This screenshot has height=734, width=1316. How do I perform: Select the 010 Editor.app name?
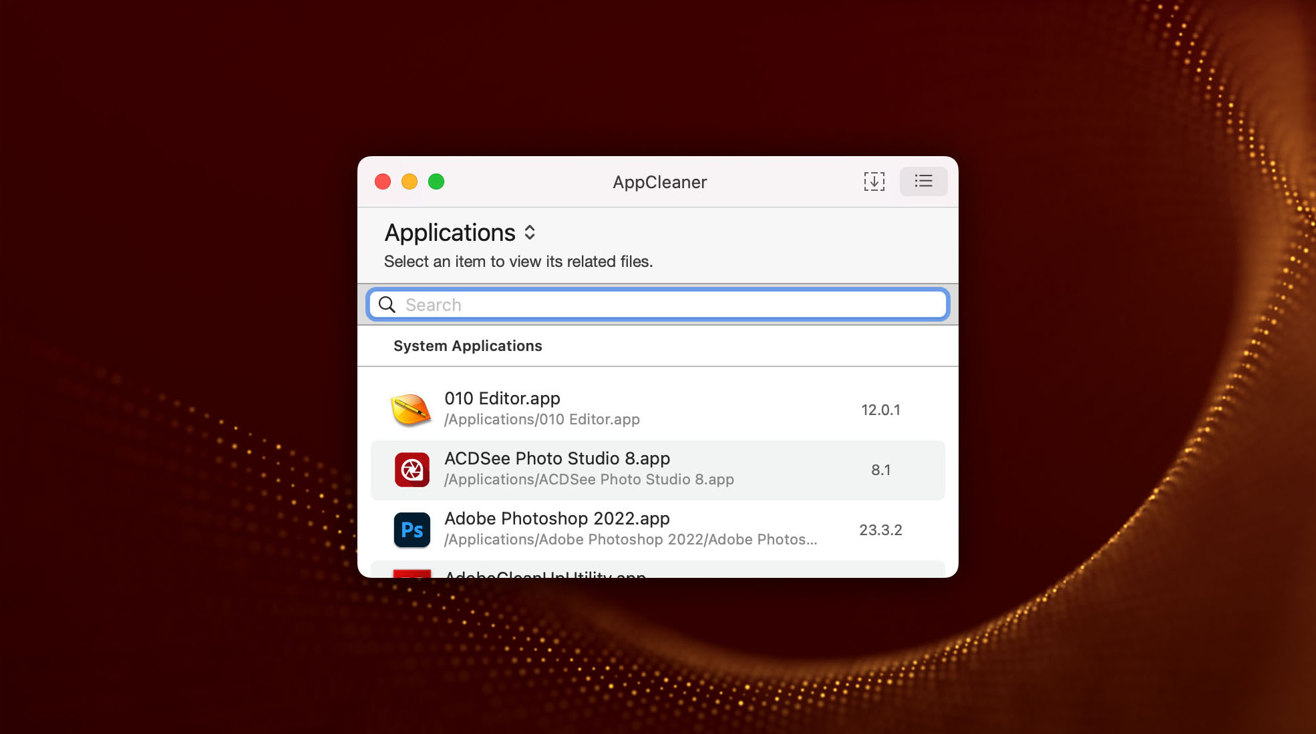pos(502,398)
